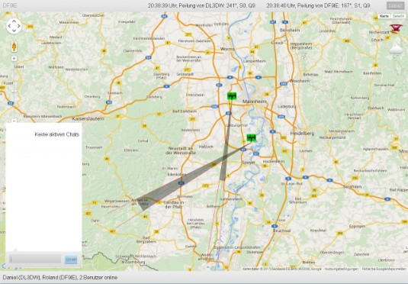Image resolution: width=408 pixels, height=284 pixels.
Task: Switch map view to Satellit
Action: pyautogui.click(x=398, y=16)
